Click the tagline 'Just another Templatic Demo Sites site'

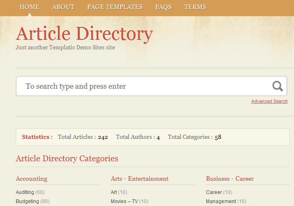[x=66, y=47]
